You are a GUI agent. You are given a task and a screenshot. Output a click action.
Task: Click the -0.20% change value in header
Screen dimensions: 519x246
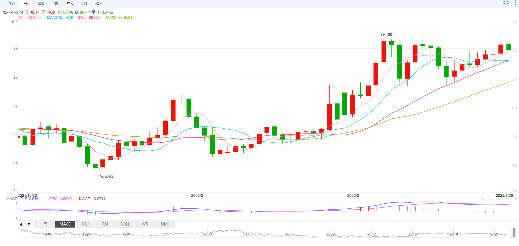click(107, 13)
